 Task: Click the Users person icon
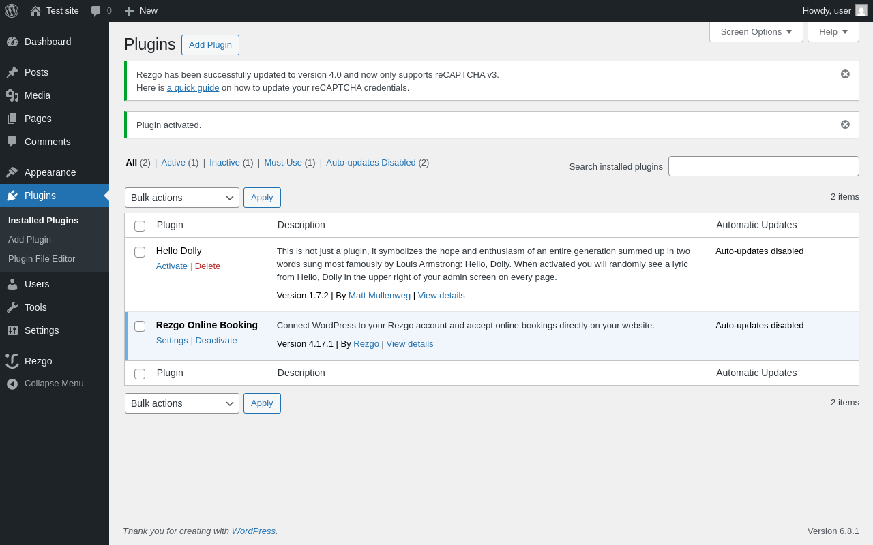tap(12, 284)
